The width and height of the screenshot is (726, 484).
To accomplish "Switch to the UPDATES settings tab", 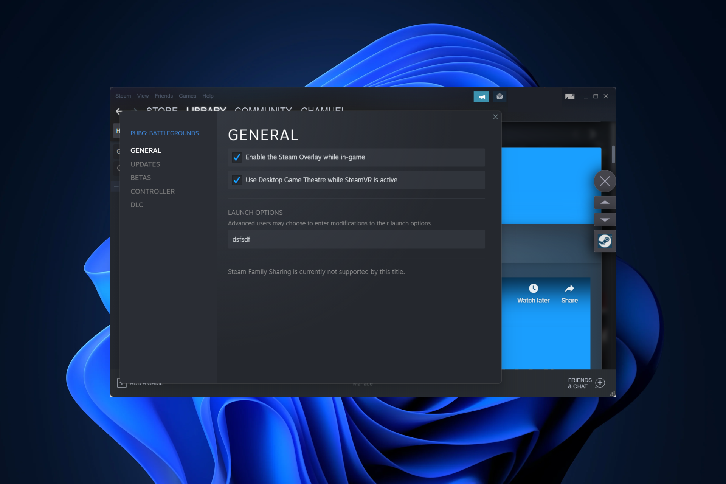I will coord(145,164).
